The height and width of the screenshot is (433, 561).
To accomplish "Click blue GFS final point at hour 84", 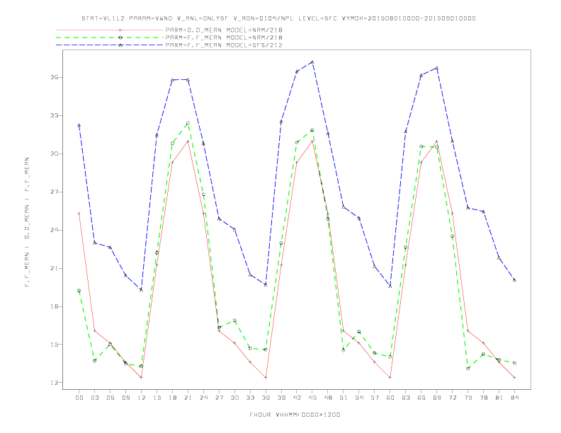I will pyautogui.click(x=514, y=280).
